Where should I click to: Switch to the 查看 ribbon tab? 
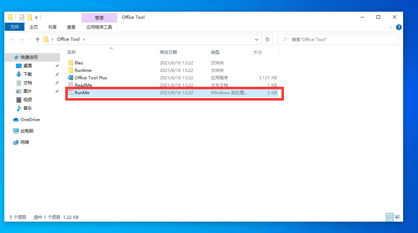pos(71,27)
